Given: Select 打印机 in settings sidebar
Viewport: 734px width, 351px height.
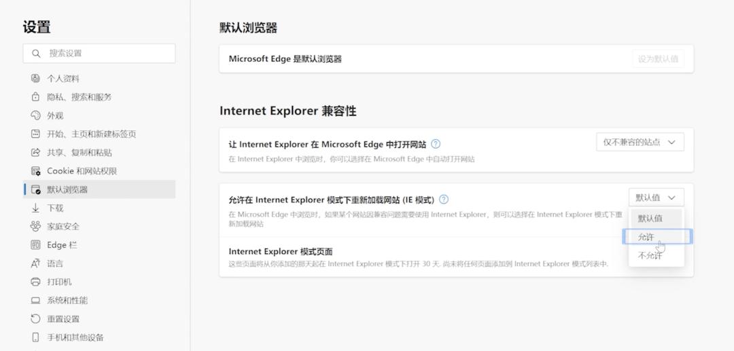Looking at the screenshot, I should click(99, 282).
